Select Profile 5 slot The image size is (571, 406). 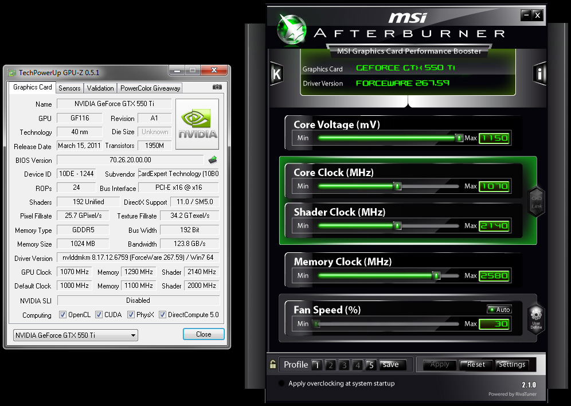[x=371, y=365]
